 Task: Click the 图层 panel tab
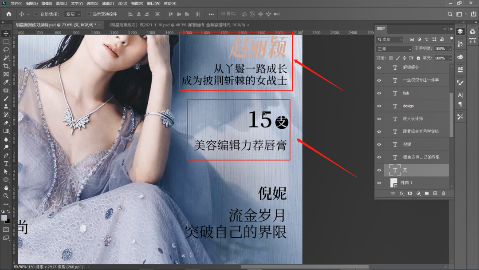point(381,29)
